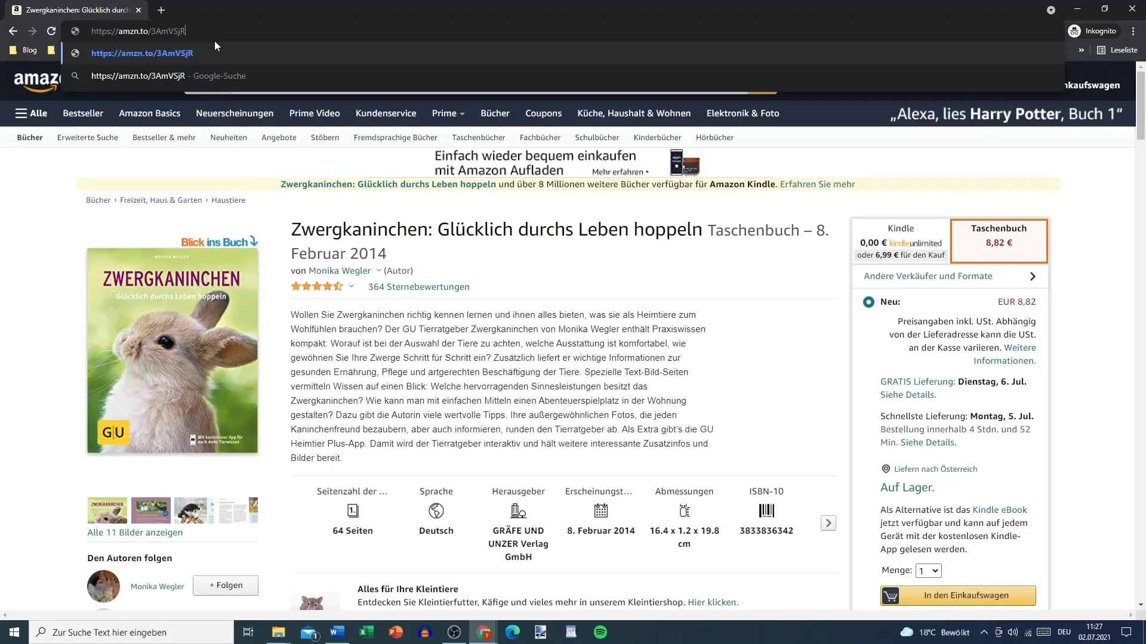
Task: Click the Zwergkaninchen book cover image
Action: (172, 351)
